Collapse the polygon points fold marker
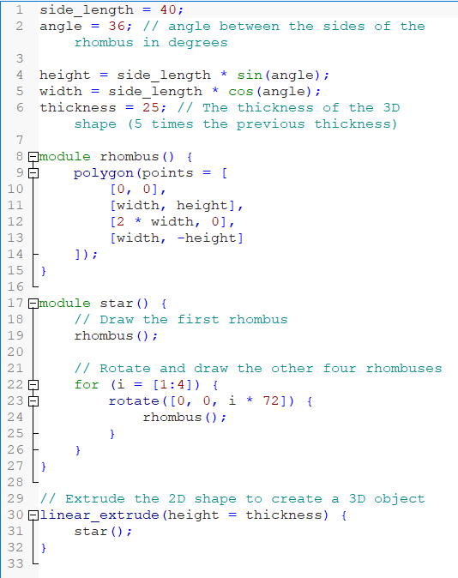 click(x=33, y=173)
